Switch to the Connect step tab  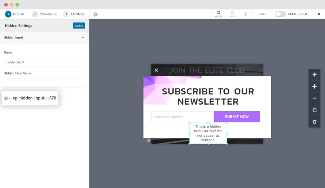coord(74,14)
